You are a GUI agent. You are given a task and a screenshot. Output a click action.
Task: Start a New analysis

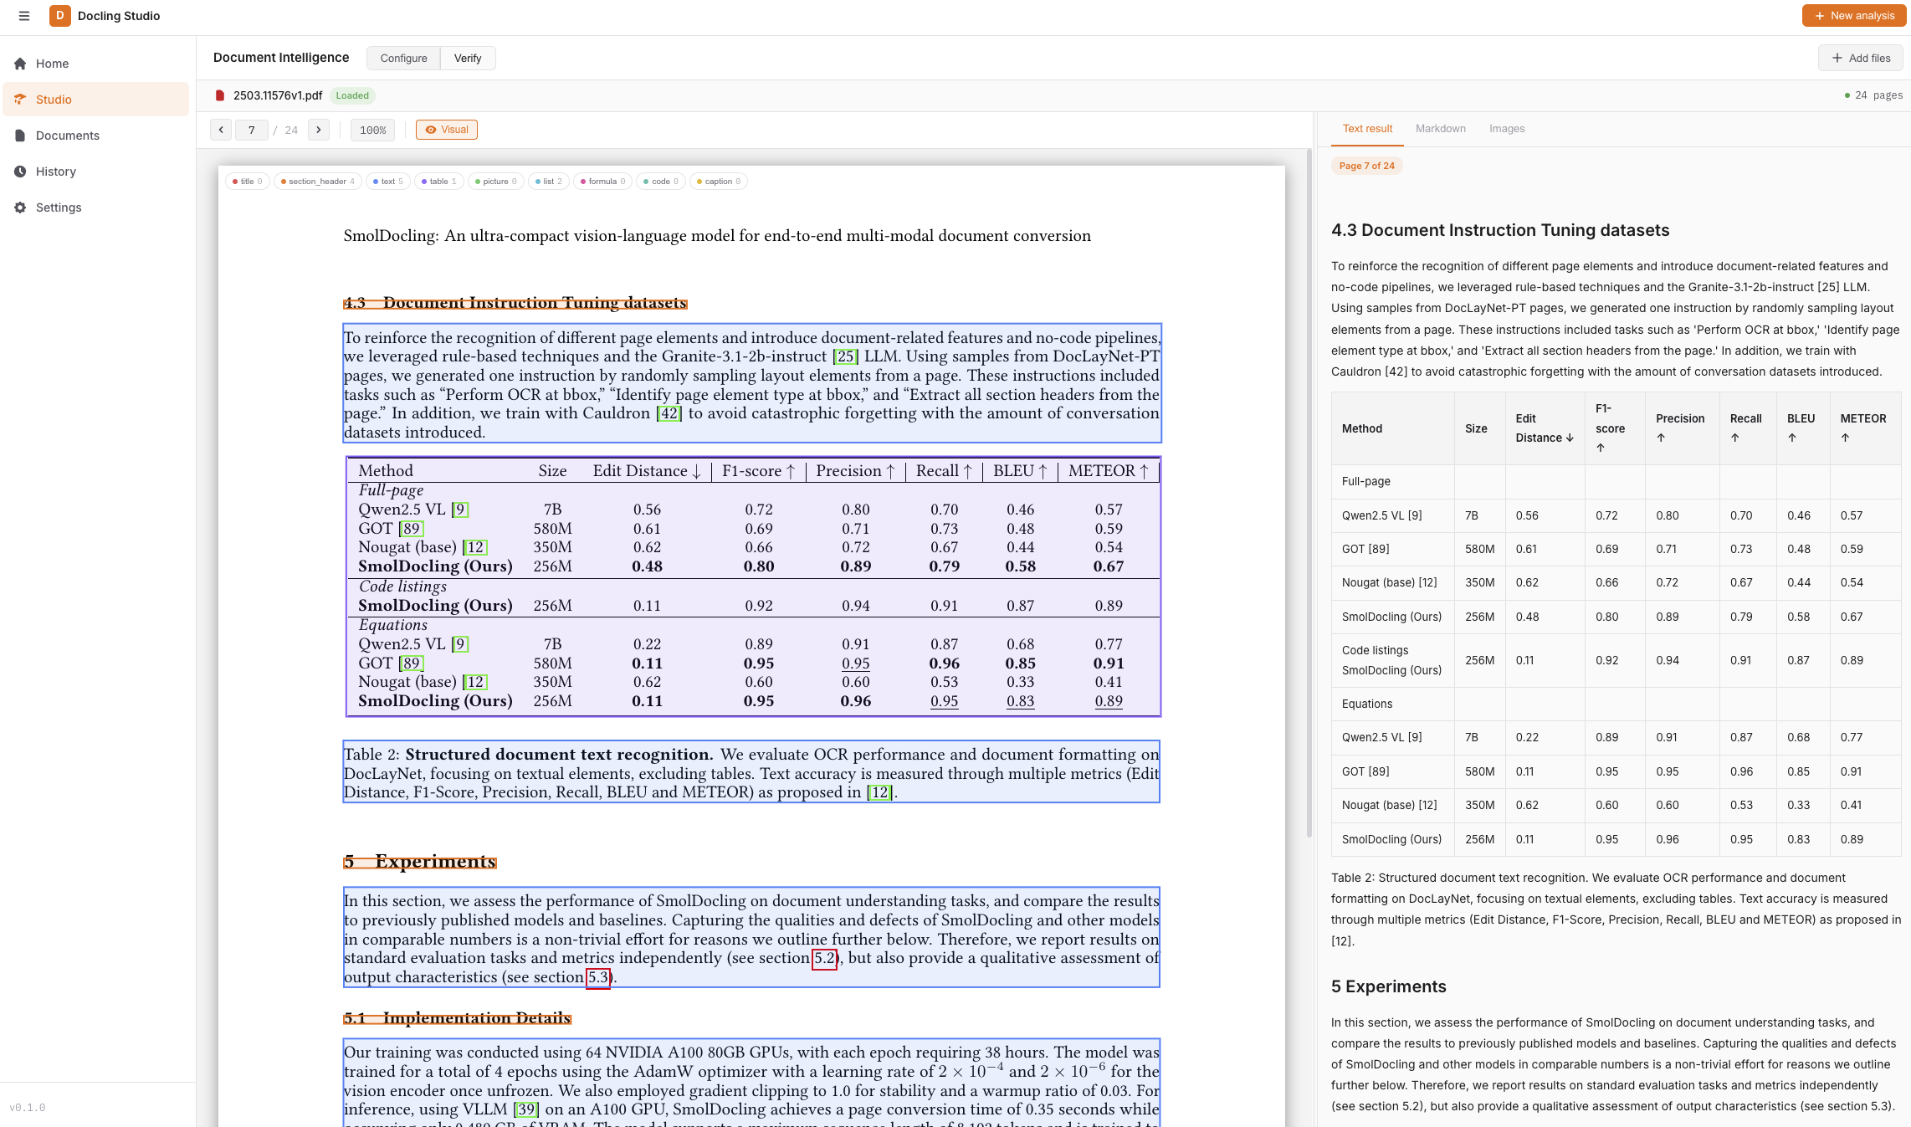pos(1854,16)
